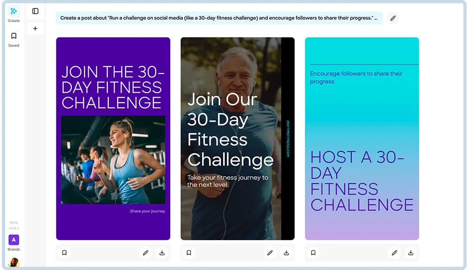Edit the Host a 30-Day challenge design
The width and height of the screenshot is (469, 270).
click(394, 253)
